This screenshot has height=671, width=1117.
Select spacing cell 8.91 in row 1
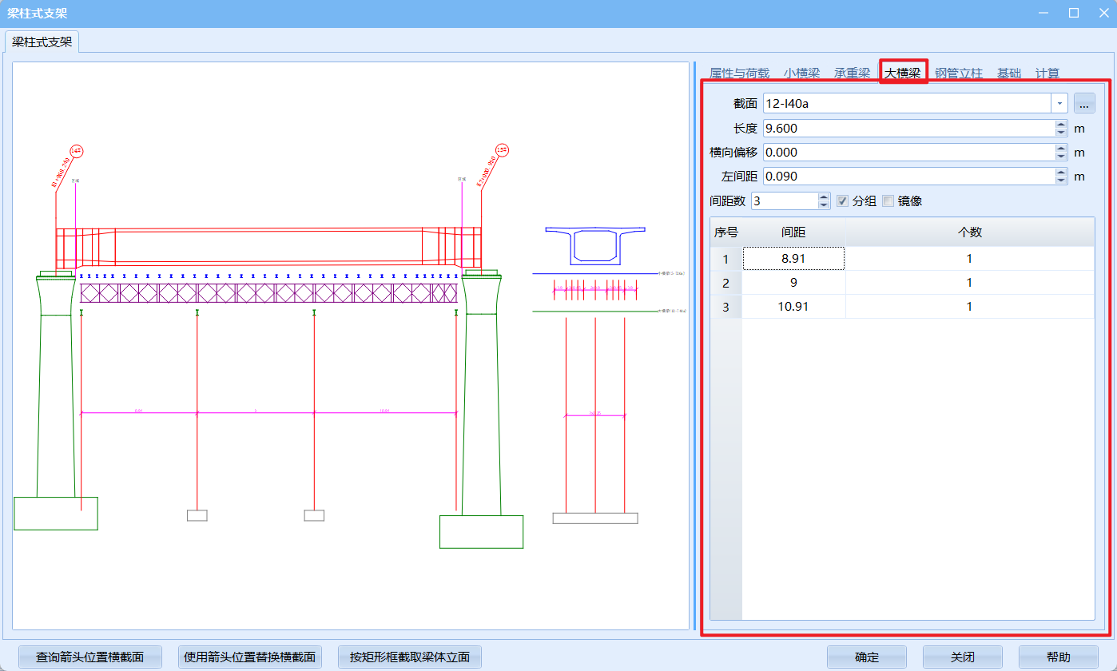pyautogui.click(x=793, y=259)
